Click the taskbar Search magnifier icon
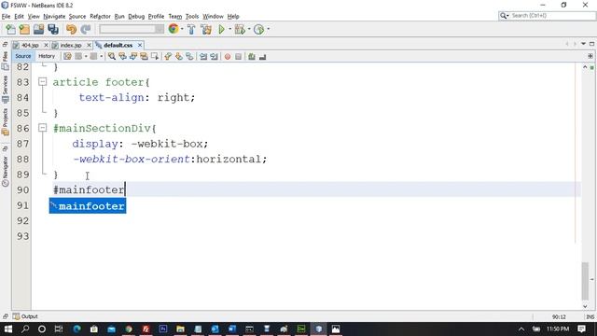597x336 pixels. point(25,329)
